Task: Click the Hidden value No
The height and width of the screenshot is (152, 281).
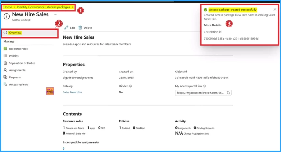Action: click(121, 92)
